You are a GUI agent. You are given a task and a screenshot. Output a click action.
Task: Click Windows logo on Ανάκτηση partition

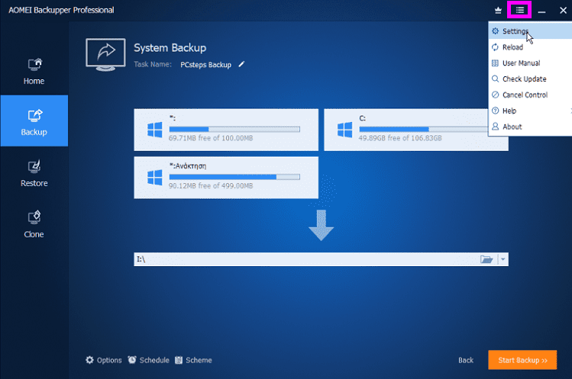pyautogui.click(x=155, y=178)
